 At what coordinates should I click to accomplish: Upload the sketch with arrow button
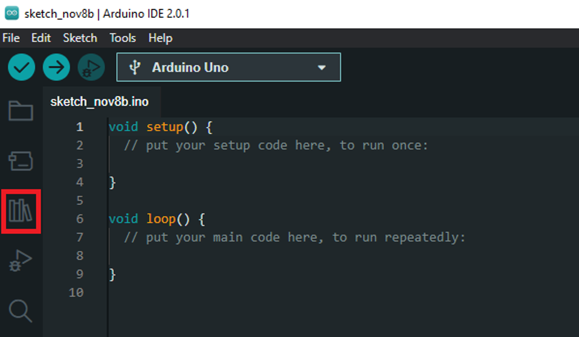point(56,67)
